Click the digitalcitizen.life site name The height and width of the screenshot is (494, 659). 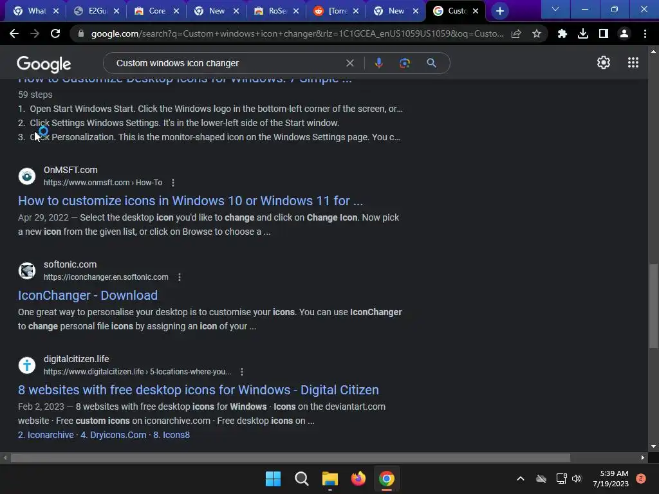pyautogui.click(x=76, y=359)
